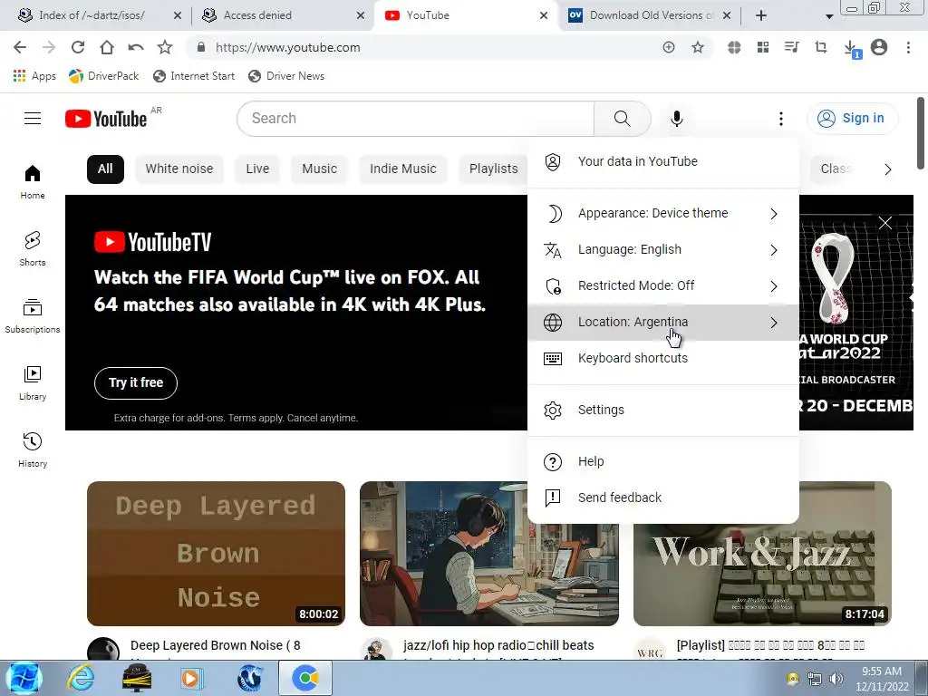Dismiss the YouTube TV banner ad

tap(884, 223)
